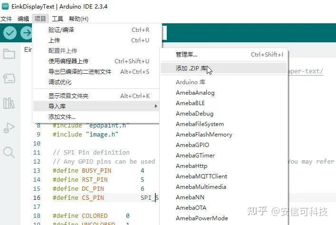Open the Debug sidebar icon

coord(9,128)
